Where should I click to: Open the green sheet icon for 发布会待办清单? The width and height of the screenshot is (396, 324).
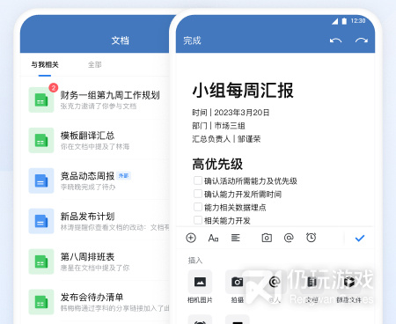41,302
